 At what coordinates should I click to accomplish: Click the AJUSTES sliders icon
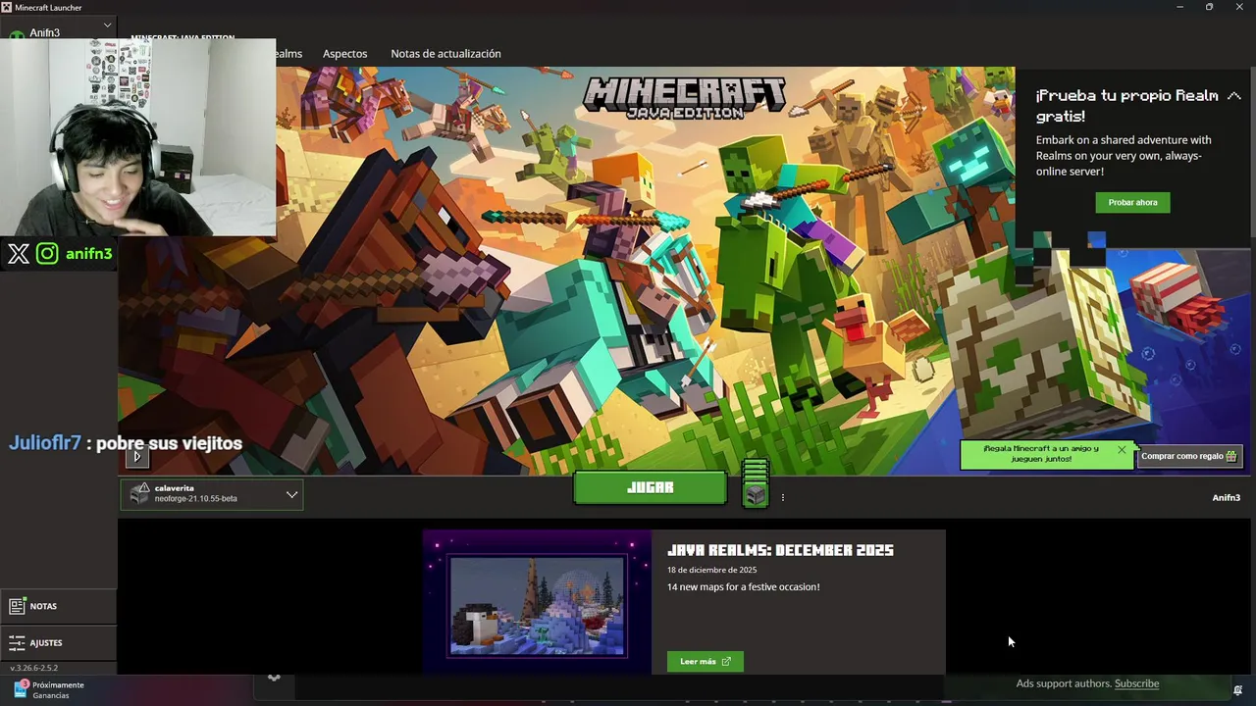pos(17,643)
